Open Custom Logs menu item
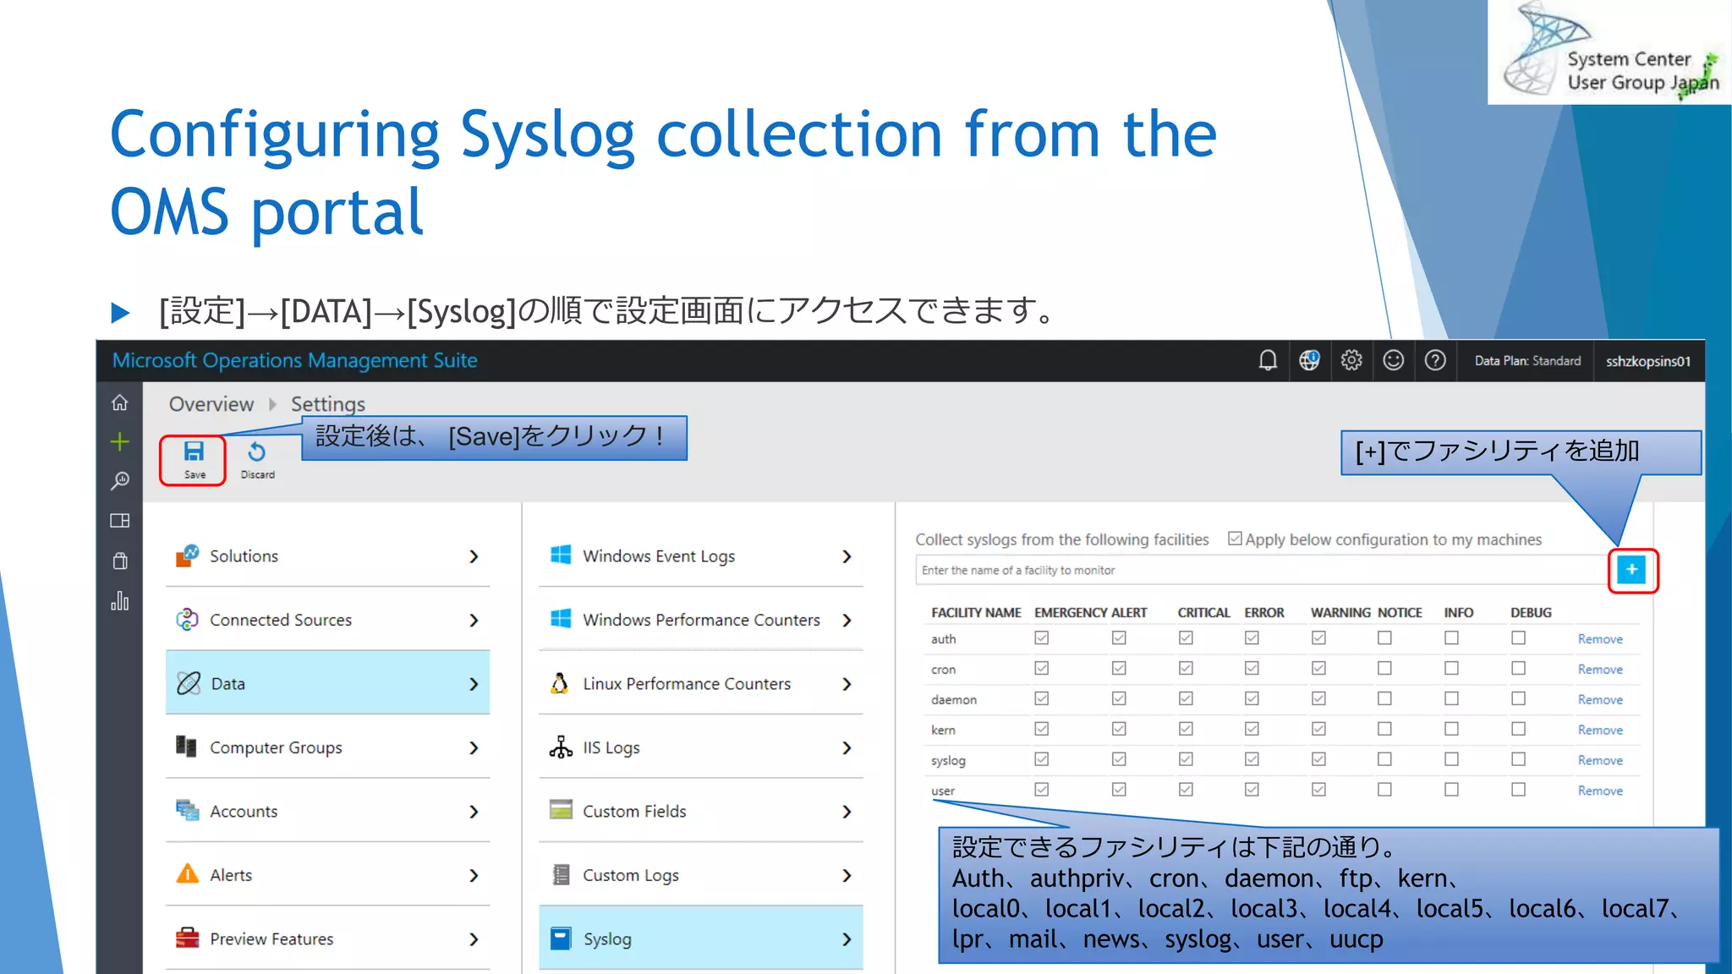Screen dimensions: 1732x974 (x=701, y=875)
